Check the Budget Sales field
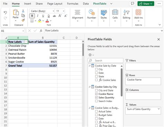164x127 pixels. pyautogui.click(x=97, y=115)
